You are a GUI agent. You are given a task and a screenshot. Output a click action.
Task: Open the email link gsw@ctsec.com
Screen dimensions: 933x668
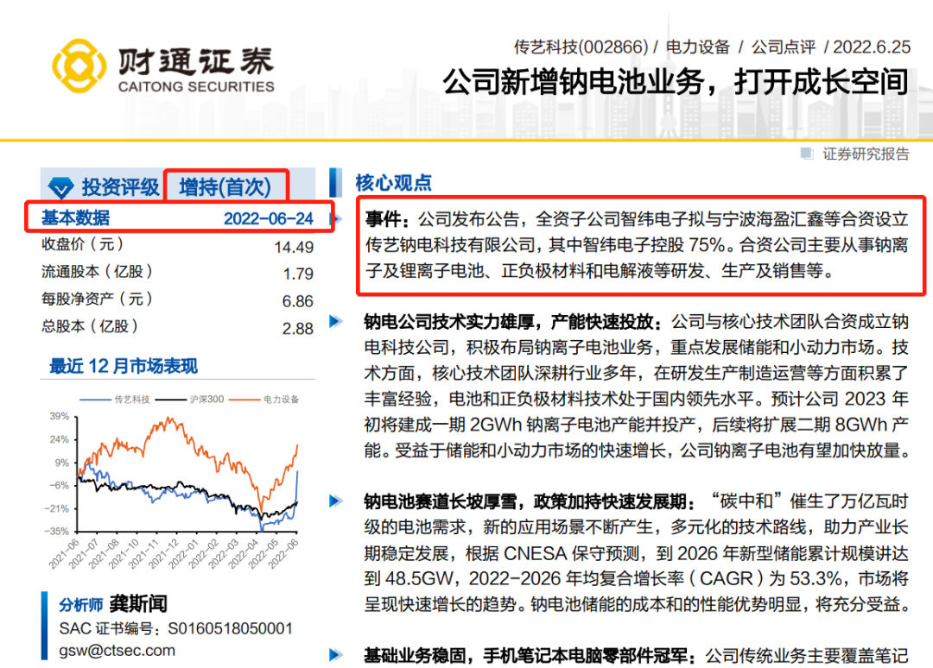click(117, 651)
